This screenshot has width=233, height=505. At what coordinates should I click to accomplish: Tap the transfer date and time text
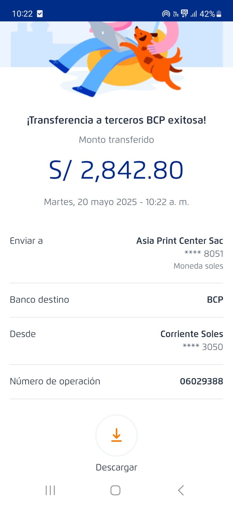pos(116,202)
